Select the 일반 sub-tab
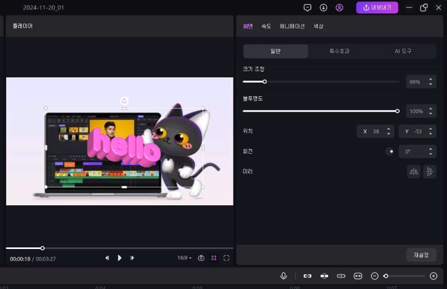The image size is (447, 289). click(276, 51)
